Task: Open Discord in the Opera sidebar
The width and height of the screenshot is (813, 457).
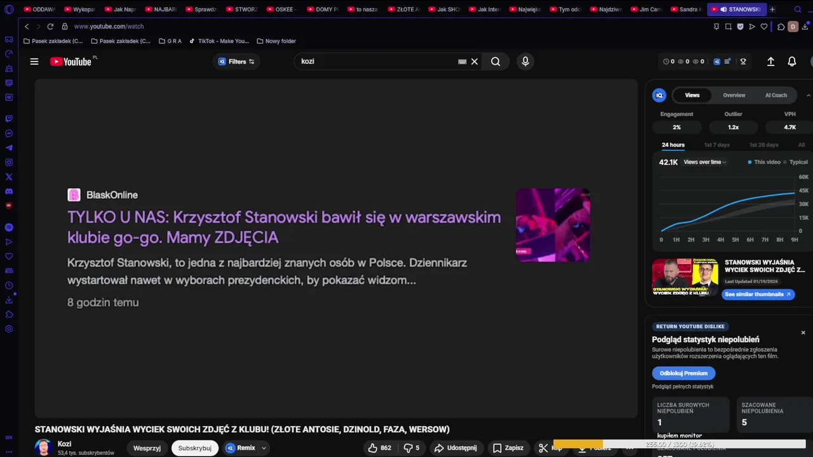Action: point(9,192)
